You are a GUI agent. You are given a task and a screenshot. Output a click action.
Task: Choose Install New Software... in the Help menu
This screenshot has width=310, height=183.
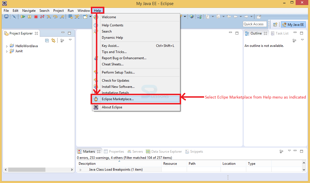tap(136, 86)
